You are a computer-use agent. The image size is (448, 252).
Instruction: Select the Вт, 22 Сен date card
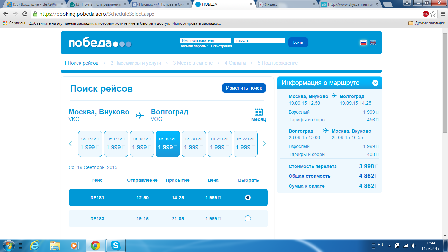coord(246,144)
